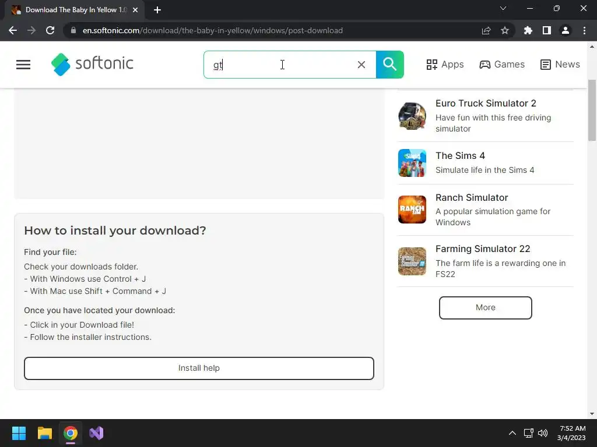View site security lock information

pyautogui.click(x=73, y=30)
